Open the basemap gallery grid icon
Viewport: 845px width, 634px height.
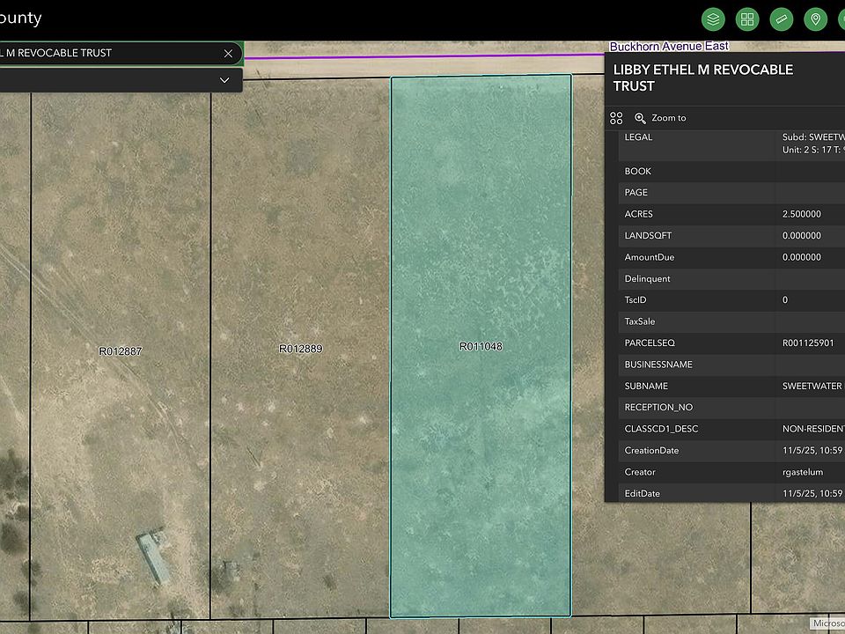[747, 20]
